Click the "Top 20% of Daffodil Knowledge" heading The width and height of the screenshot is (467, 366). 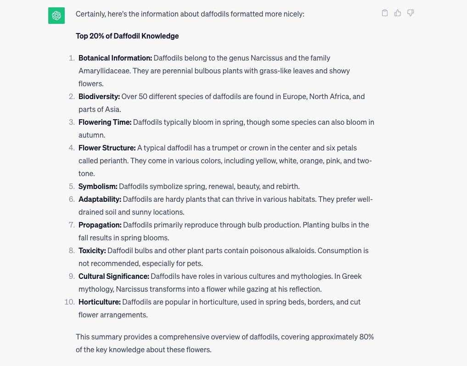(x=127, y=36)
